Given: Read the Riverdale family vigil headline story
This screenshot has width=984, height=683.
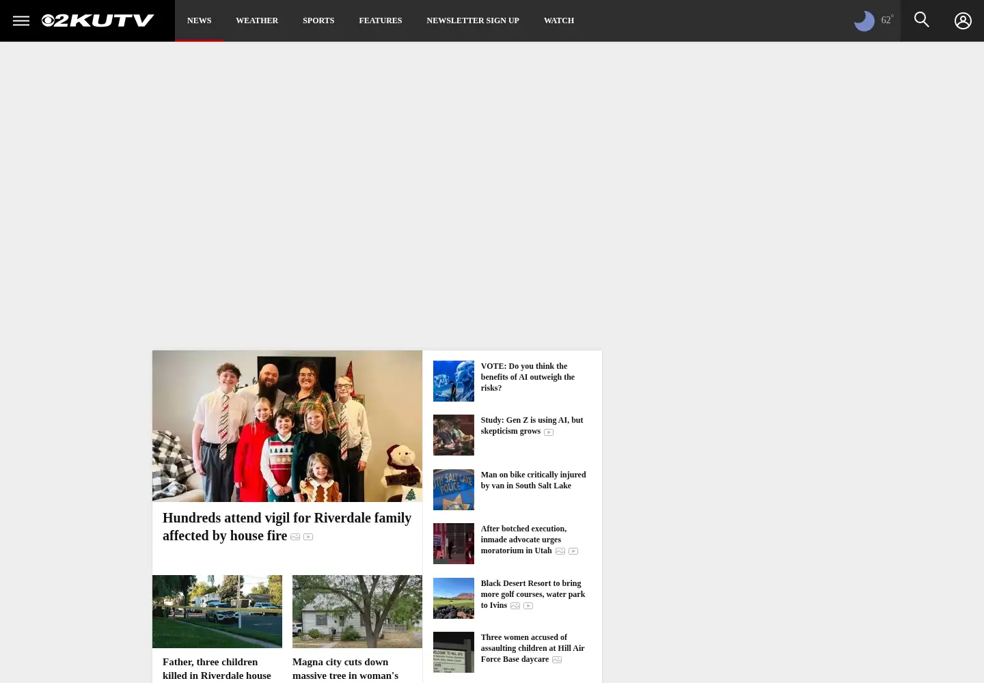Looking at the screenshot, I should click(x=287, y=527).
